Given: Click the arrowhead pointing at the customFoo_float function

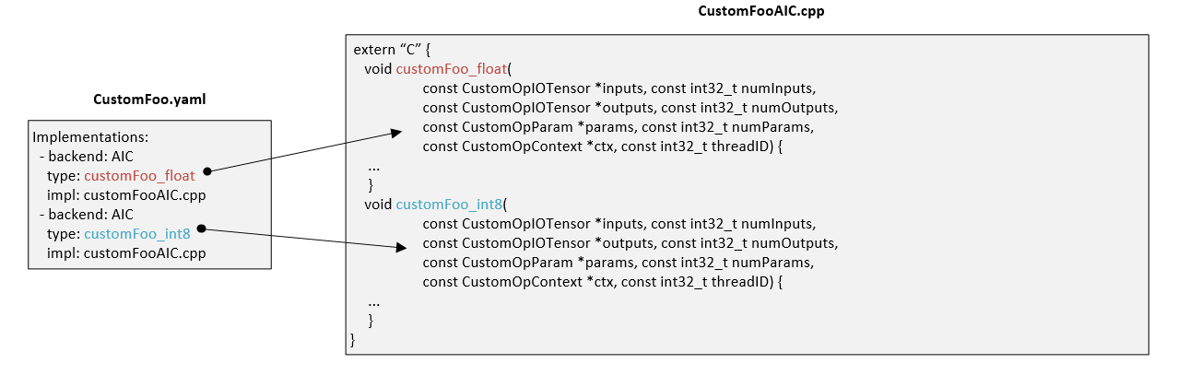Looking at the screenshot, I should [396, 134].
